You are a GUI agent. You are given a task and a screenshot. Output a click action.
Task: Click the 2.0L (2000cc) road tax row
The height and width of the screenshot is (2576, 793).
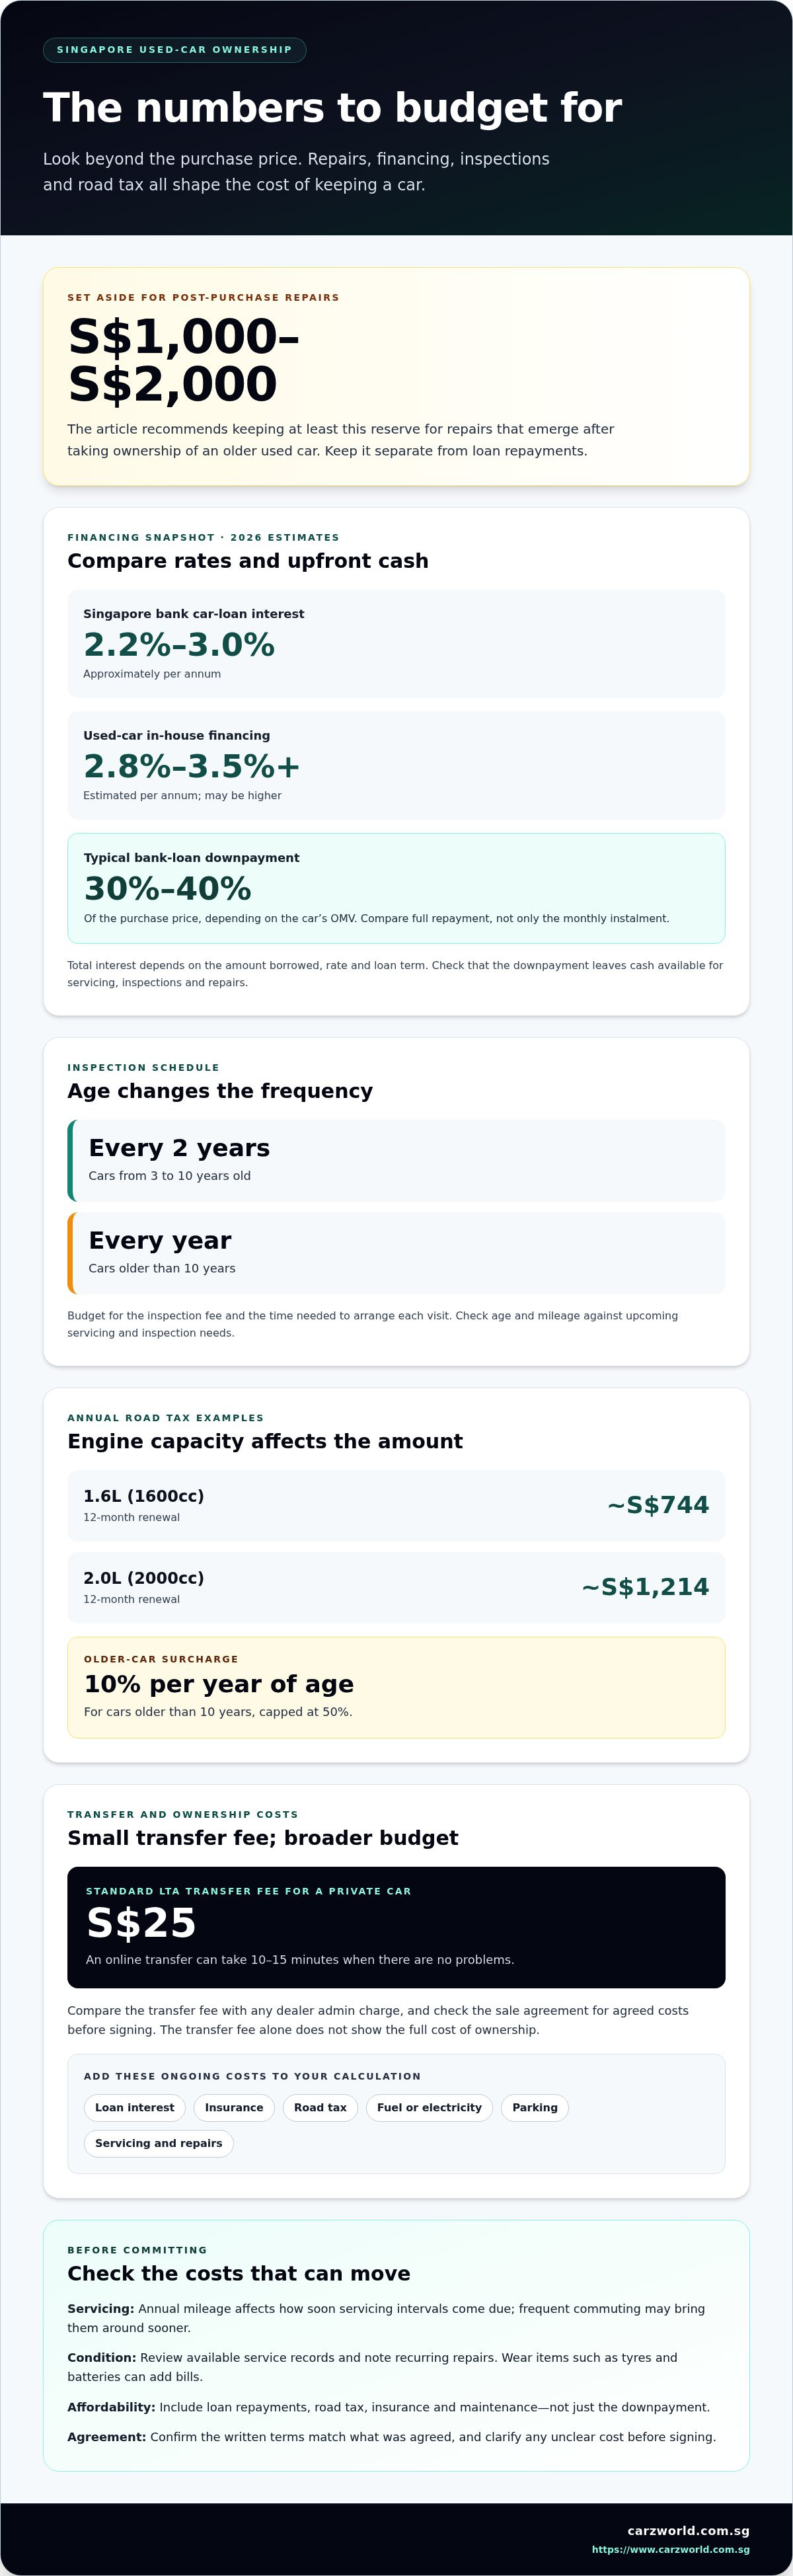(x=396, y=1587)
